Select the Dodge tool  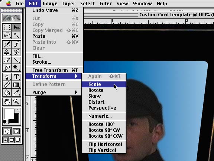tap(16, 68)
